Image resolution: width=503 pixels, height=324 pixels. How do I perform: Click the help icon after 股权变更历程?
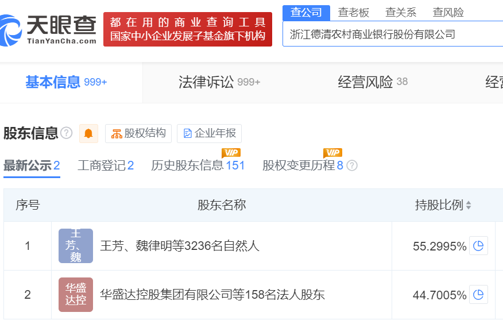(352, 165)
